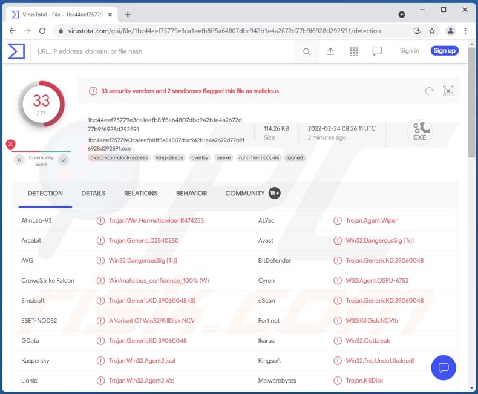Open the blue chat bubble button
Viewport: 478px width, 394px height.
point(444,368)
